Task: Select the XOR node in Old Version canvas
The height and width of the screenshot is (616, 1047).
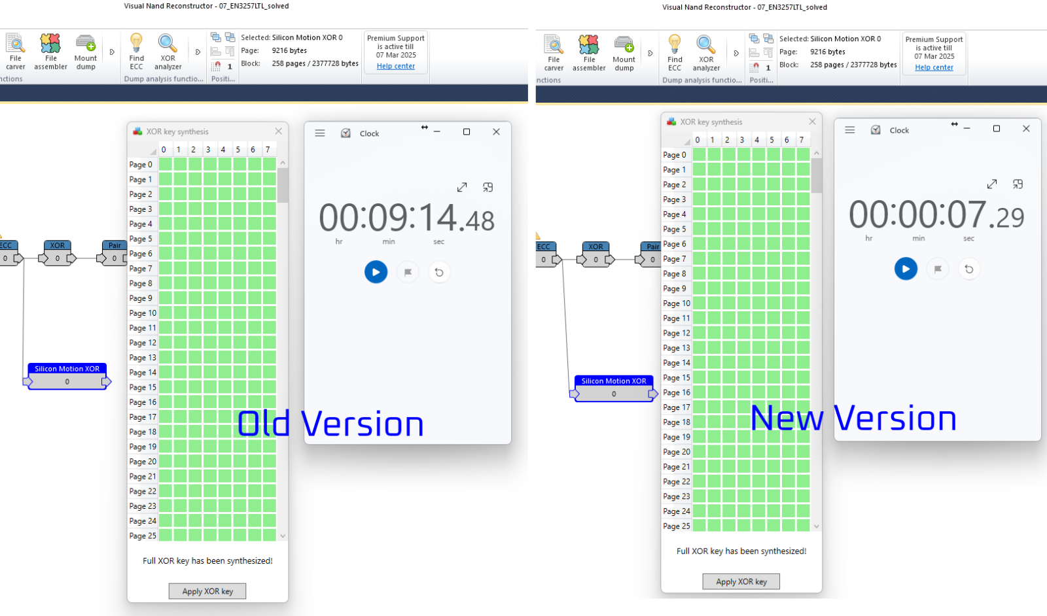Action: pos(58,252)
